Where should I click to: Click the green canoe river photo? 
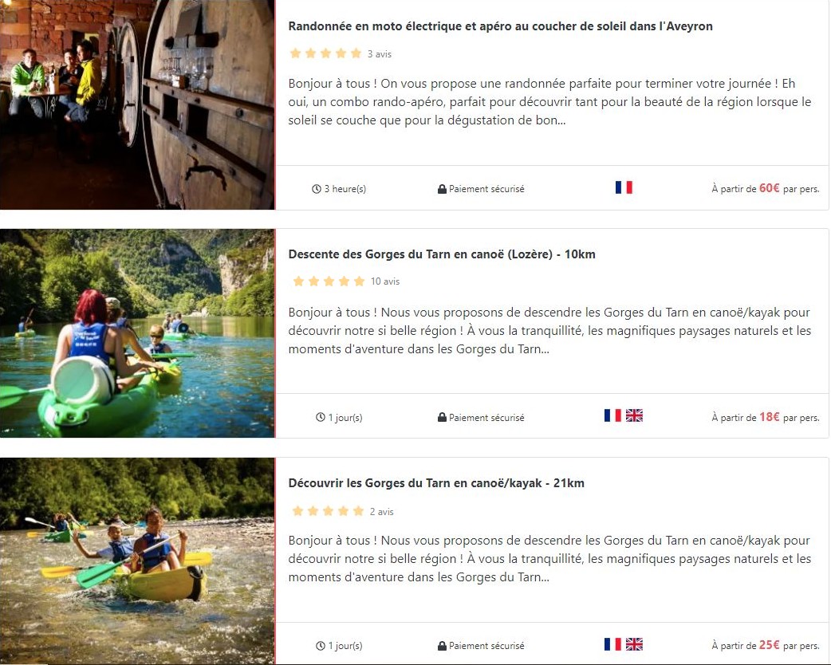137,333
